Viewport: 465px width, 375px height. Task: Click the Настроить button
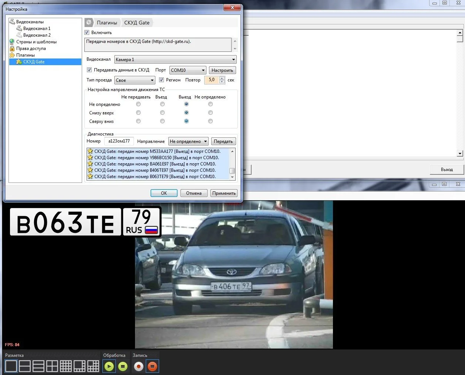(222, 70)
